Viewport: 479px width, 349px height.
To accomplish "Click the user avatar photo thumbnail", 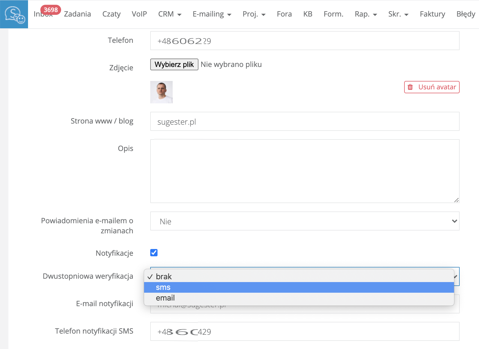I will [161, 92].
